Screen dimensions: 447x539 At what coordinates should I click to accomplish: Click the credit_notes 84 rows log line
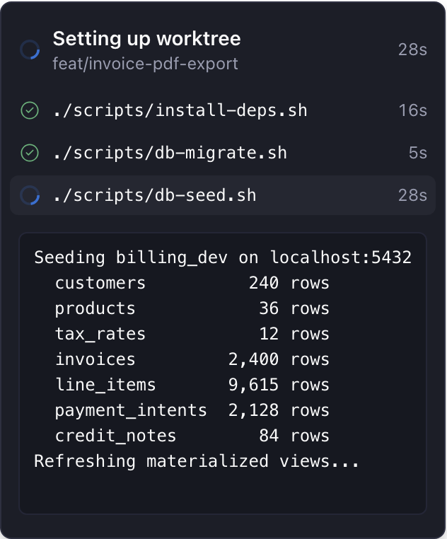click(192, 436)
